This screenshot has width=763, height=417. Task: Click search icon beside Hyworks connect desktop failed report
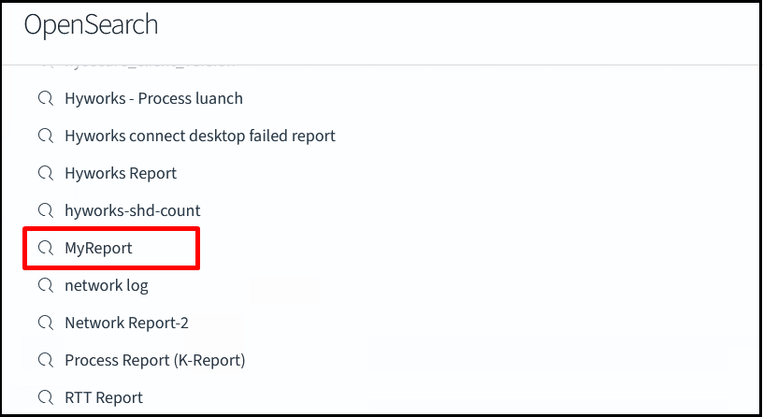(x=45, y=136)
